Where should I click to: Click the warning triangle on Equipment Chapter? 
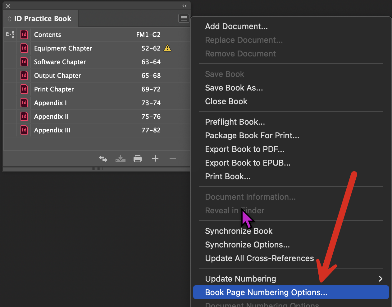[167, 48]
